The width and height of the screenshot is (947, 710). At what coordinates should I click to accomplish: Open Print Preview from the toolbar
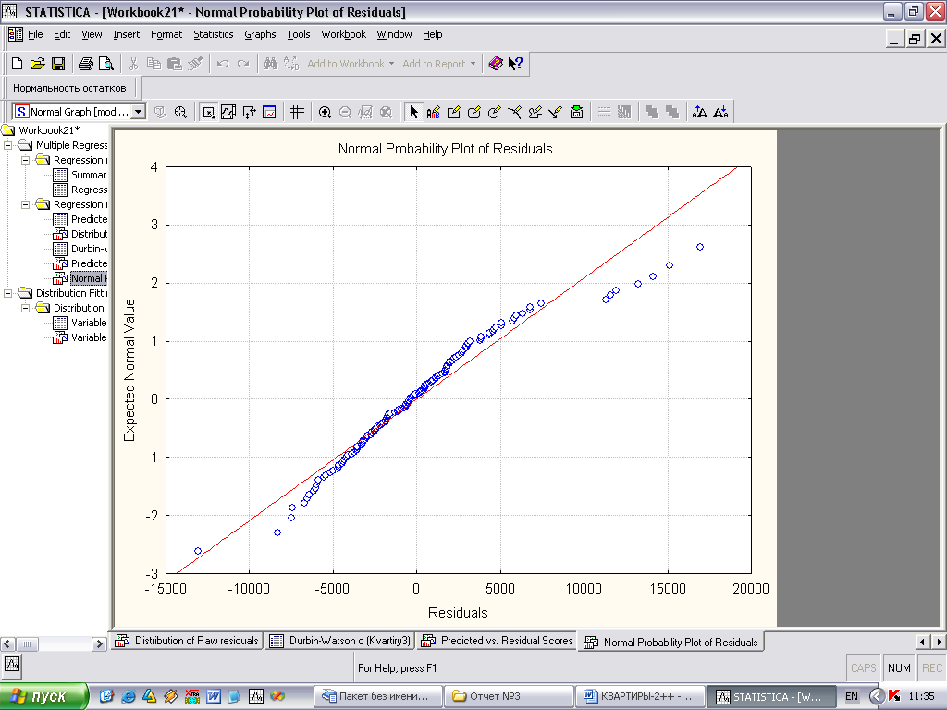pos(106,64)
